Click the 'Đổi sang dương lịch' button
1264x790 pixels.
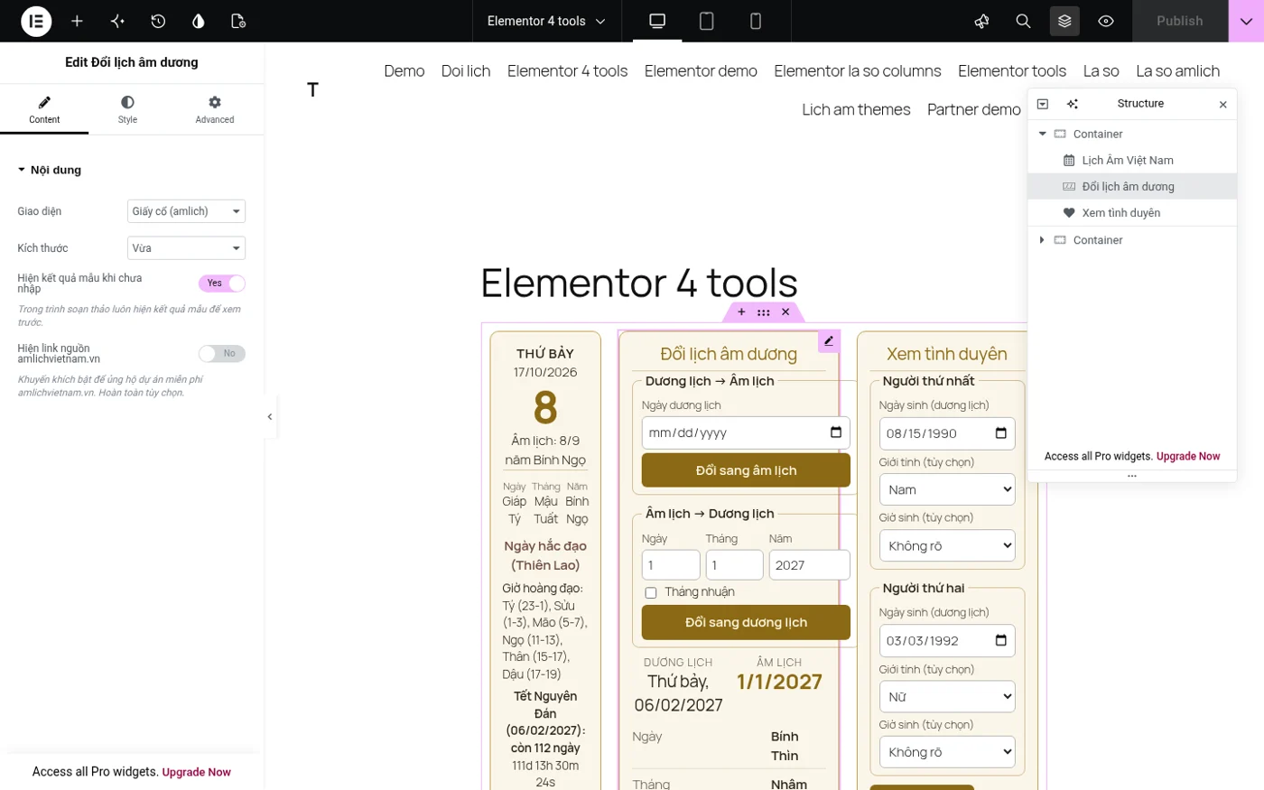pos(746,623)
